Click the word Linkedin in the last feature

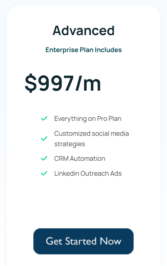66,173
